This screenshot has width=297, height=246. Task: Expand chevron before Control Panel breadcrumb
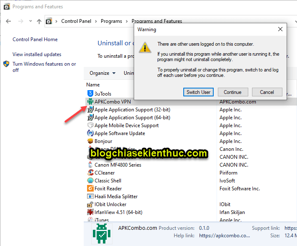(56, 21)
